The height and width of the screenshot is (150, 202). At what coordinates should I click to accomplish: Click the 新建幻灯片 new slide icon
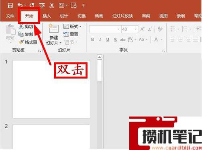pos(54,28)
